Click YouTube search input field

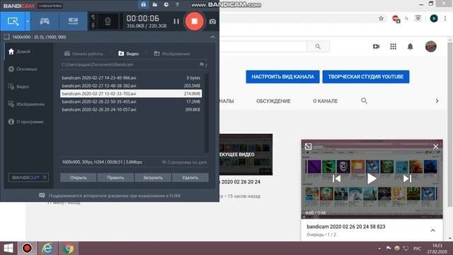(x=263, y=46)
